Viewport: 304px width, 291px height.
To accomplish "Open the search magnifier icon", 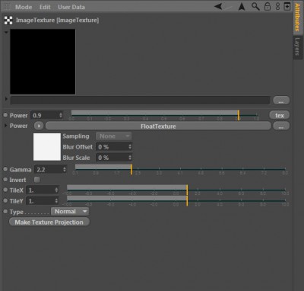I will click(255, 6).
